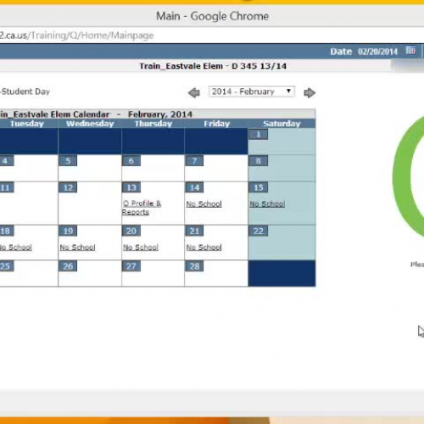424x424 pixels.
Task: Open No School link on Thursday 20
Action: coord(141,248)
